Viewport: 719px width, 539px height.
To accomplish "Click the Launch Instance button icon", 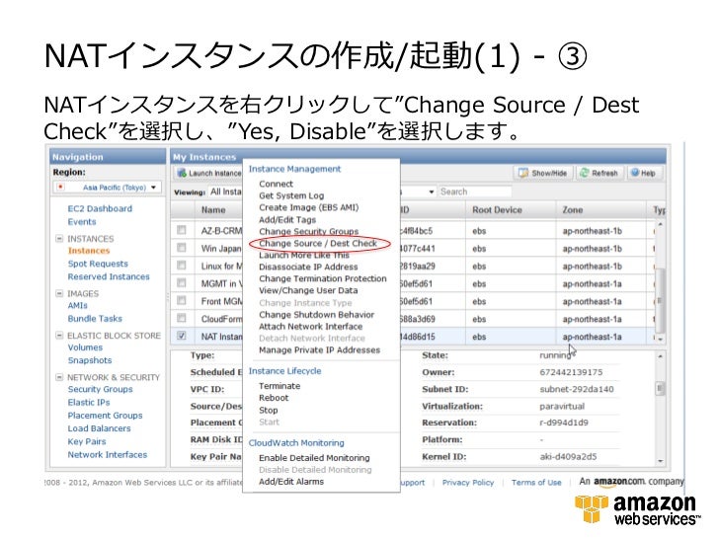I will (x=182, y=173).
